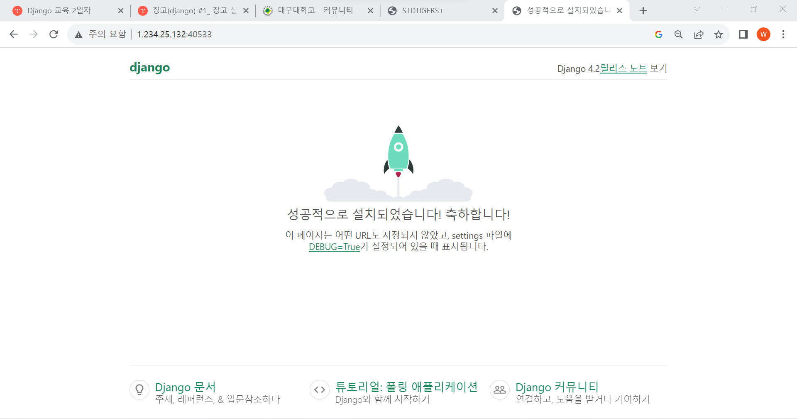The height and width of the screenshot is (419, 797).
Task: Bookmark this page with the star
Action: point(719,34)
